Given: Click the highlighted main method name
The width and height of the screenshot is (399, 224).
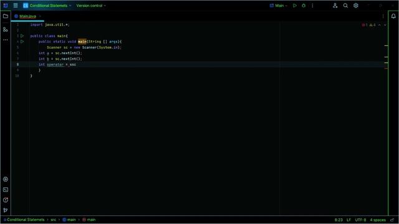Looking at the screenshot, I should [82, 42].
